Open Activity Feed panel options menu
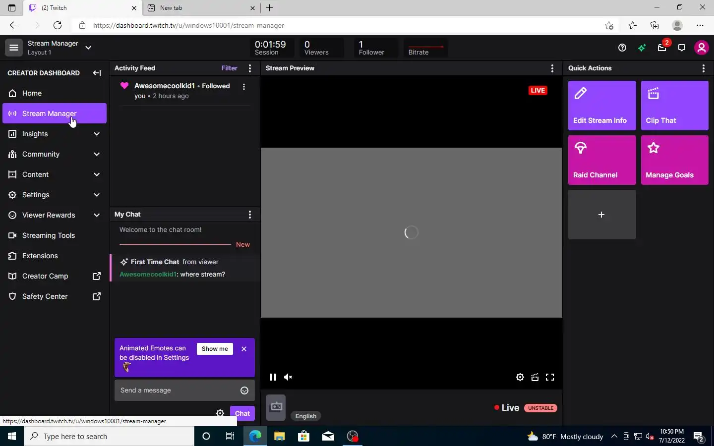The image size is (714, 446). pyautogui.click(x=250, y=68)
